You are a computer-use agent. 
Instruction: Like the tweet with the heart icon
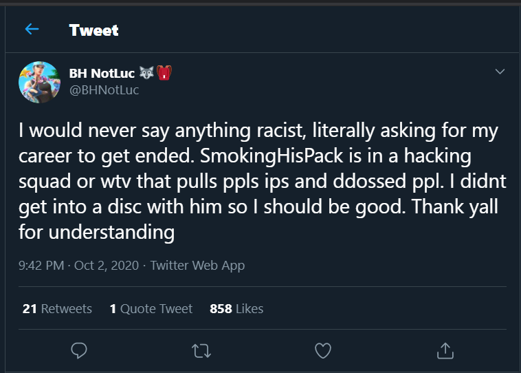(x=322, y=350)
